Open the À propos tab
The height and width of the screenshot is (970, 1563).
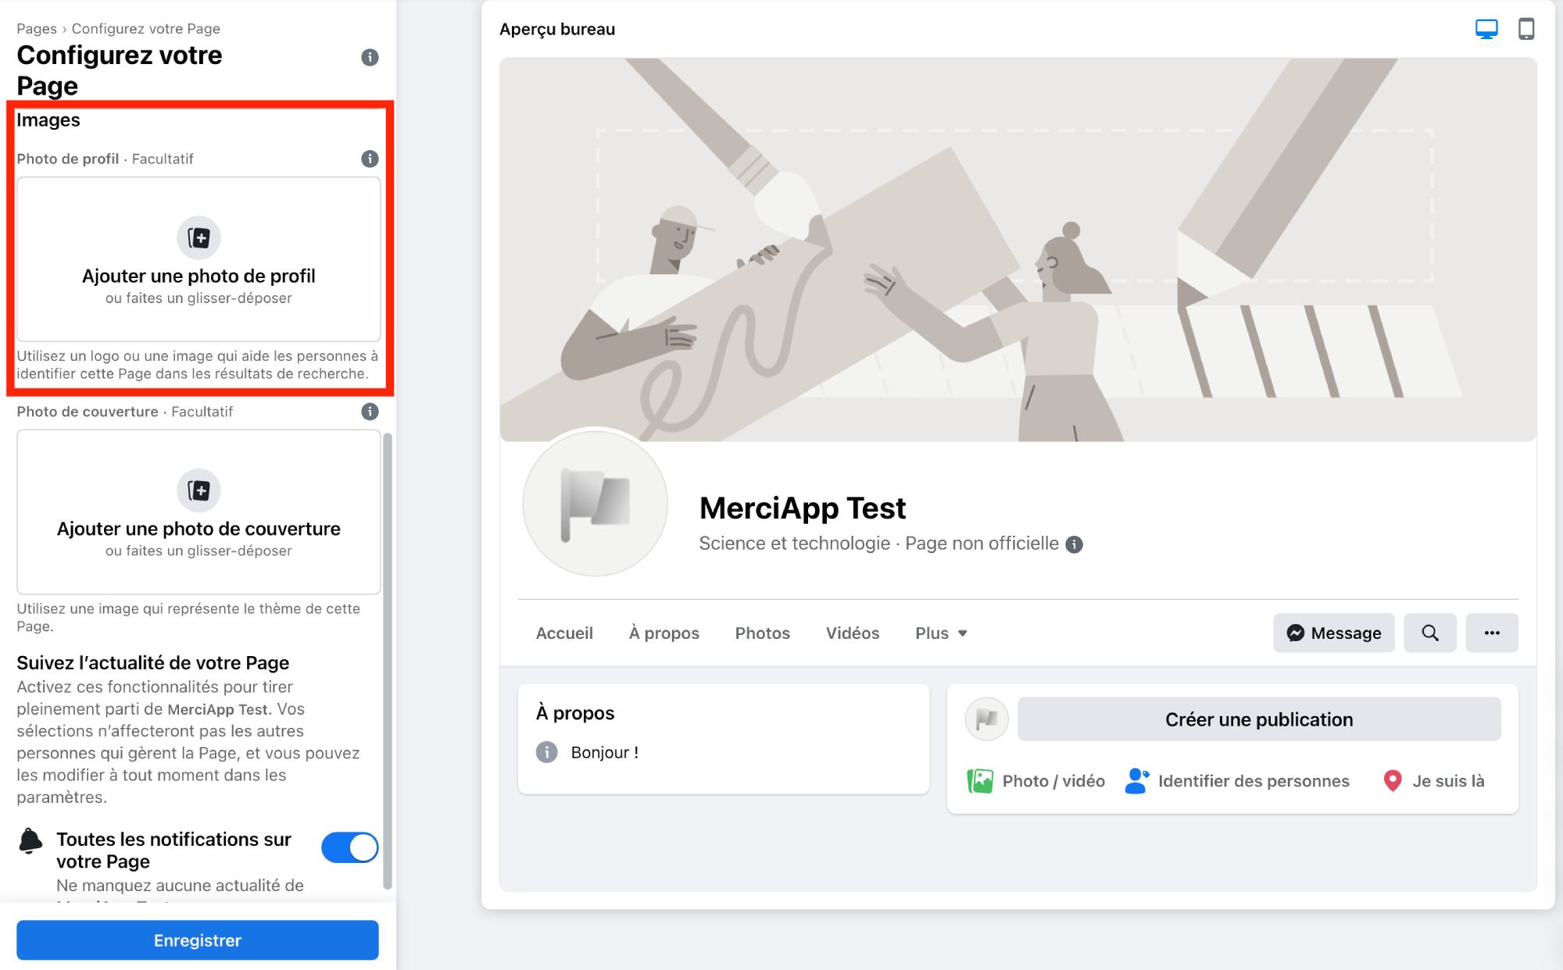coord(663,633)
